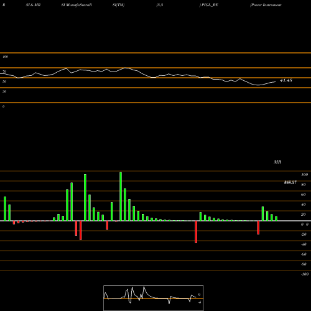This screenshot has height=311, width=311.
Task: Click the -20 label on MR right axis
Action: coord(304,234)
